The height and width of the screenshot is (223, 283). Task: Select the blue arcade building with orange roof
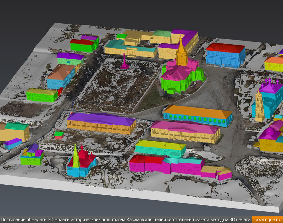198,116
